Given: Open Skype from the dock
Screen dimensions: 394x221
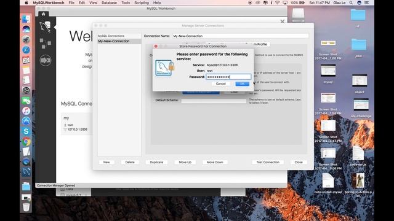Looking at the screenshot, I should pos(26,131).
